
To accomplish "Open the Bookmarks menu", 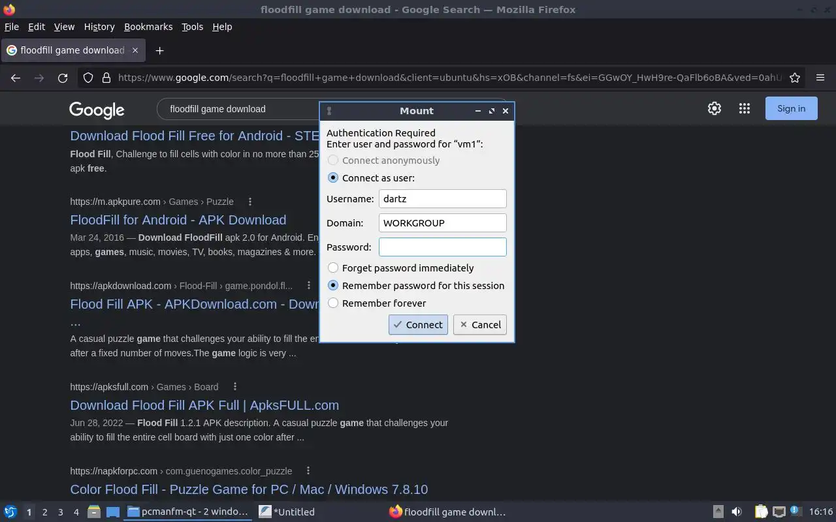I will pyautogui.click(x=148, y=27).
